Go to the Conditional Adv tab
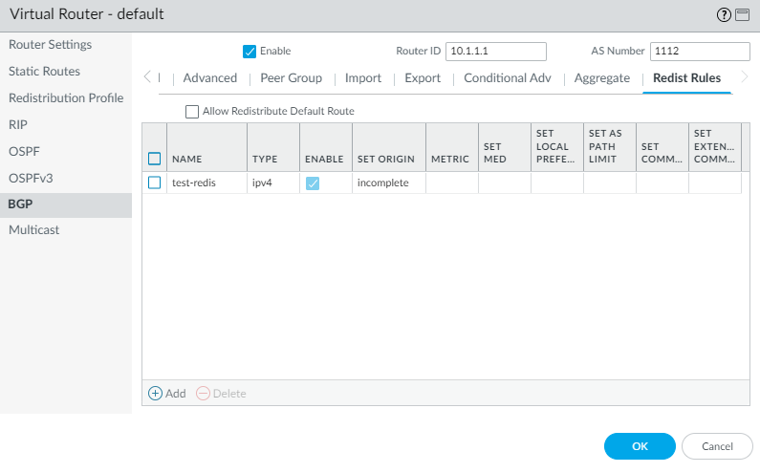760x473 pixels. [x=508, y=78]
